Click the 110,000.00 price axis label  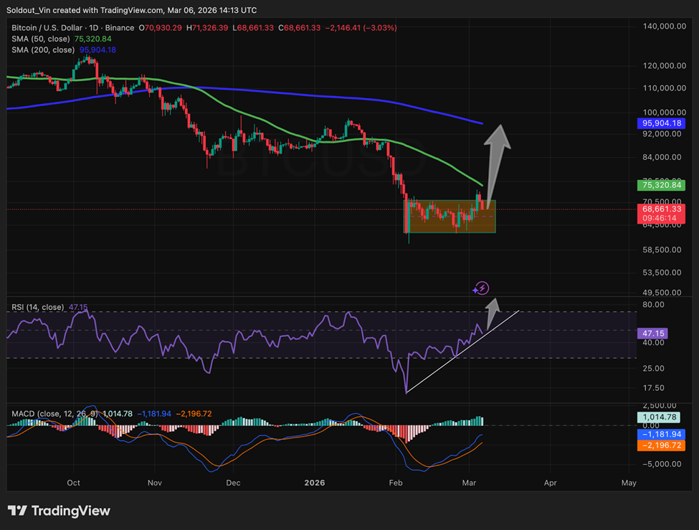pos(664,88)
